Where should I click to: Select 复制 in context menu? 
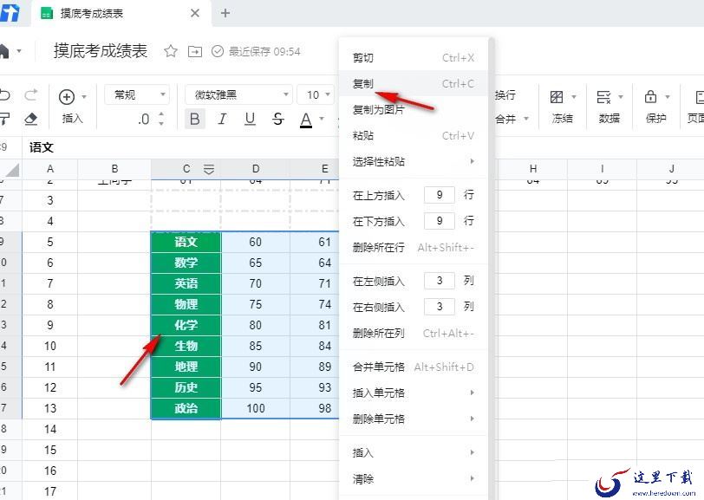coord(413,83)
